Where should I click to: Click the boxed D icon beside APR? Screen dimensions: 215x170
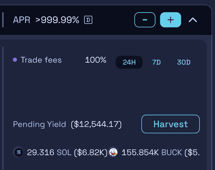[88, 20]
